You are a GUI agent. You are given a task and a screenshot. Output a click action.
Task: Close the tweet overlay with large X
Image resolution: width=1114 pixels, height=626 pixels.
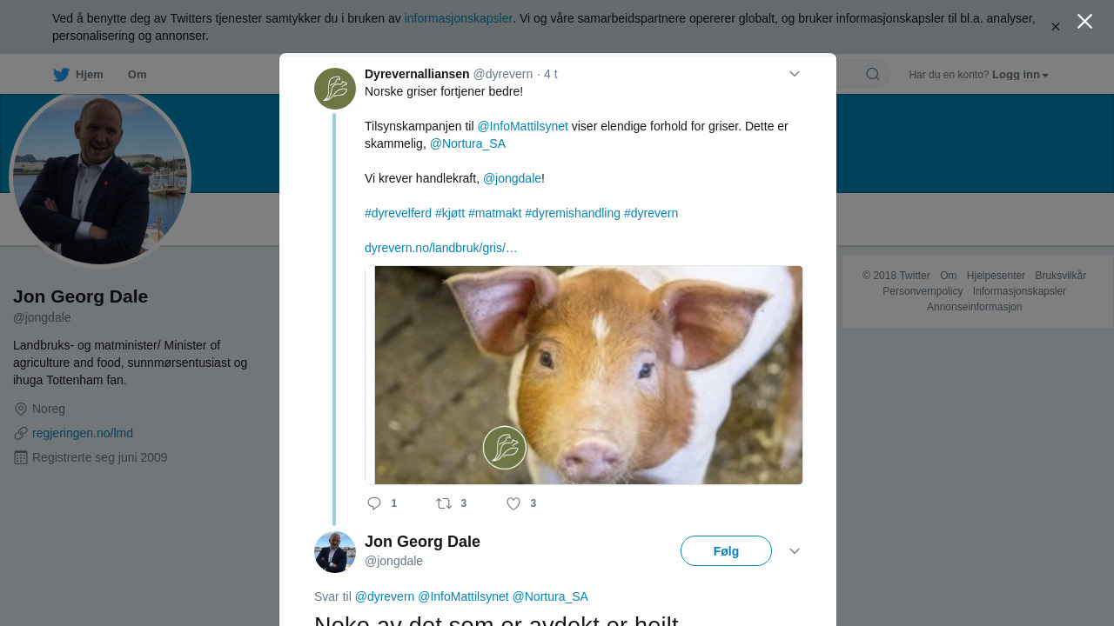click(1084, 22)
